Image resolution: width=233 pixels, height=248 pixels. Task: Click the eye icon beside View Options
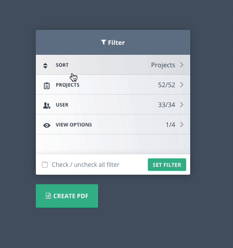[x=47, y=125]
